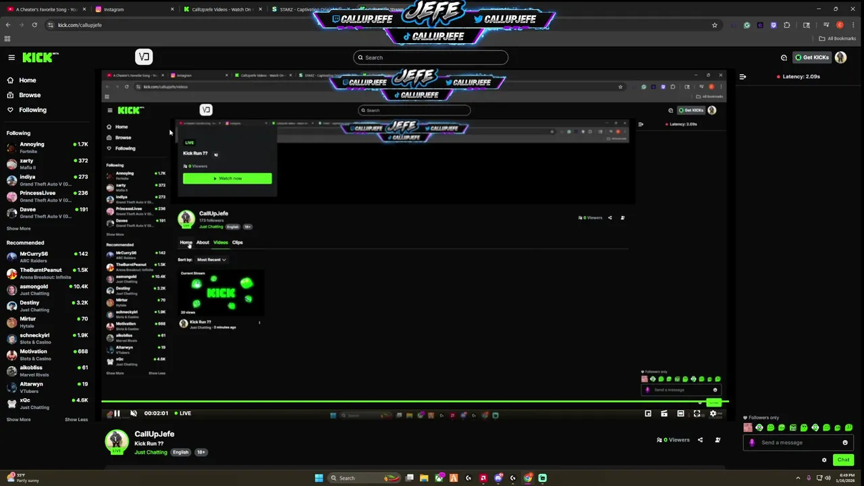The image size is (864, 486).
Task: Expand Recommended with Show More
Action: tap(18, 419)
